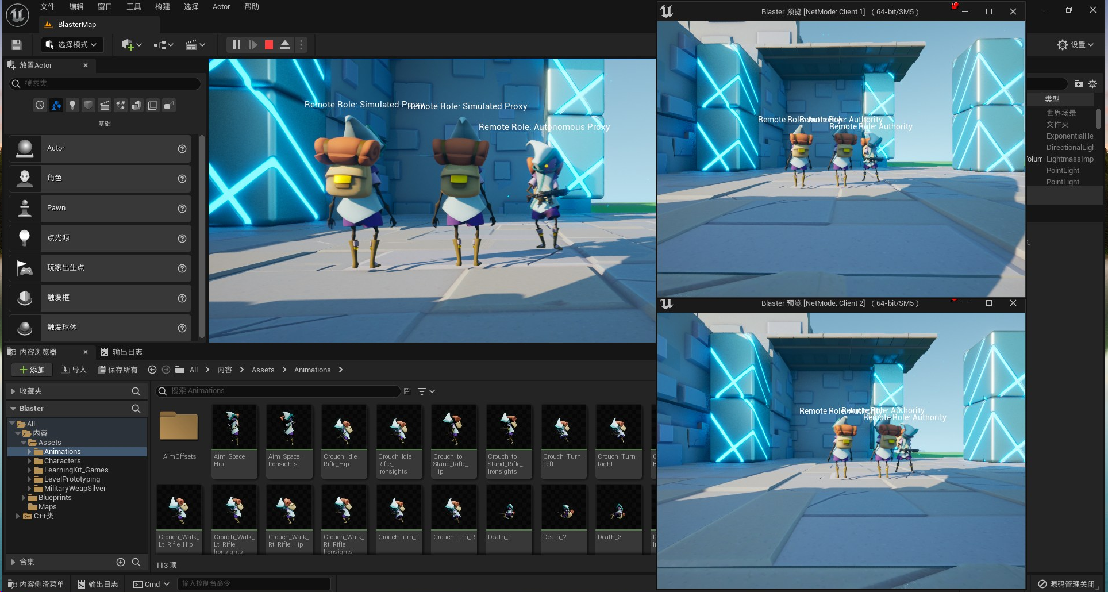Open the 编辑 menu

[76, 7]
